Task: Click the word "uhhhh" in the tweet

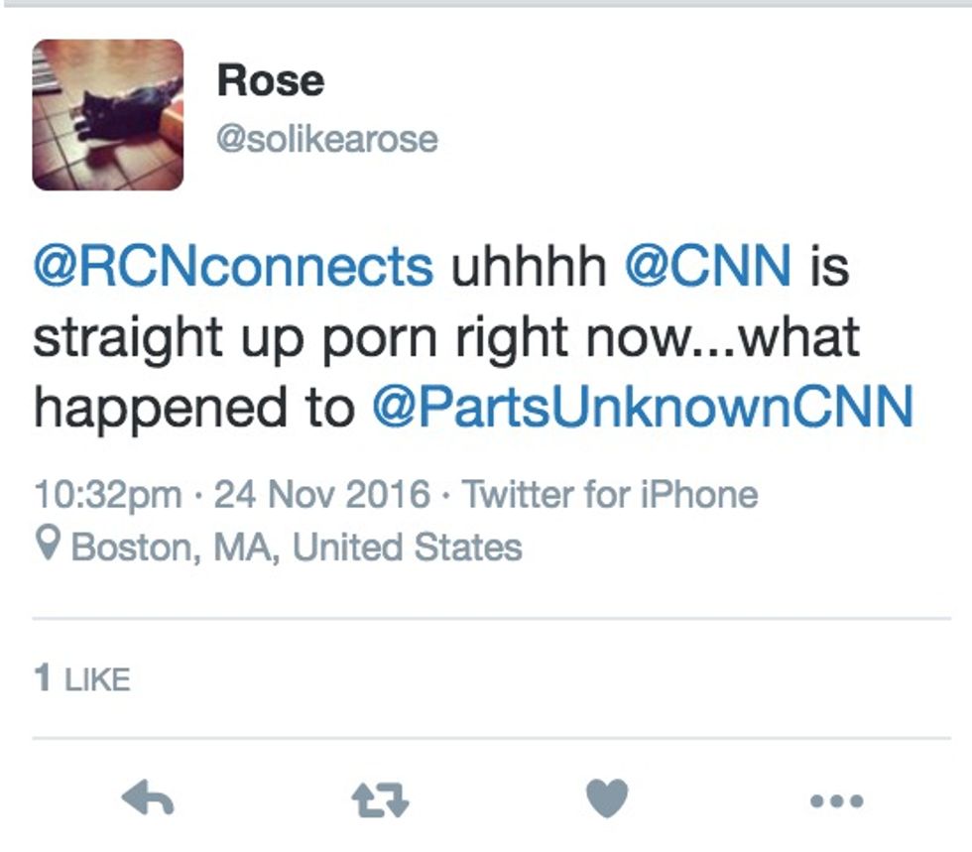Action: [528, 268]
